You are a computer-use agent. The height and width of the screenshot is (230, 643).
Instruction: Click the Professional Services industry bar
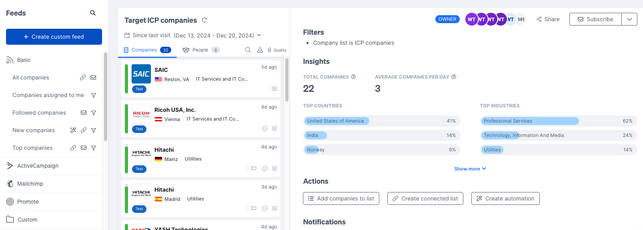click(x=559, y=121)
